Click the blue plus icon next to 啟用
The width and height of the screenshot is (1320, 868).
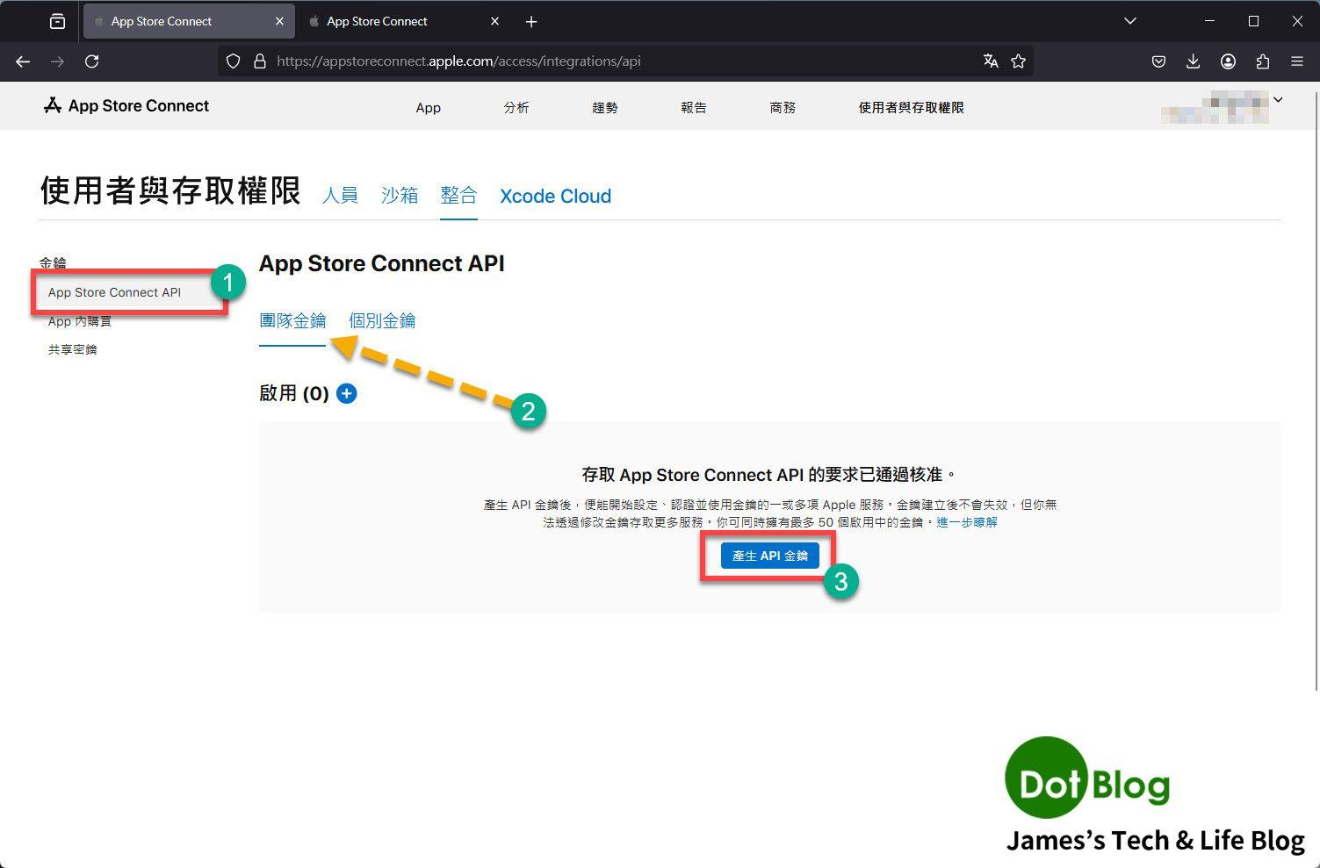[347, 393]
